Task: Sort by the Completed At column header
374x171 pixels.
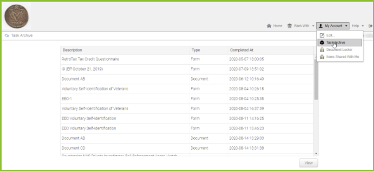Action: 271,50
